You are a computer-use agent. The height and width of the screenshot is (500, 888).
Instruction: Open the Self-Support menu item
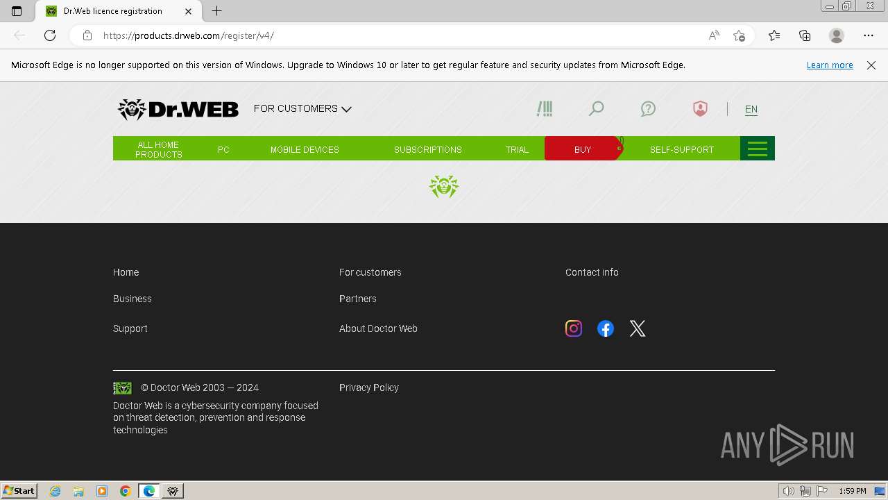tap(682, 149)
